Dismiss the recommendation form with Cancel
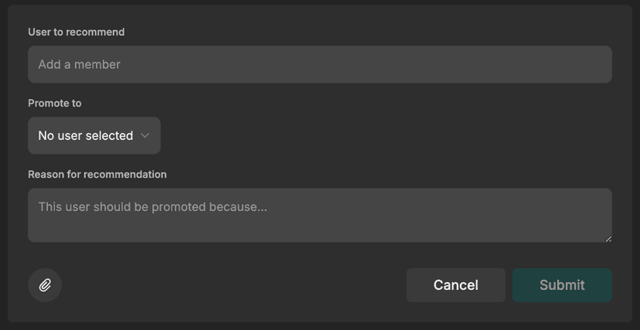The width and height of the screenshot is (640, 330). (455, 285)
